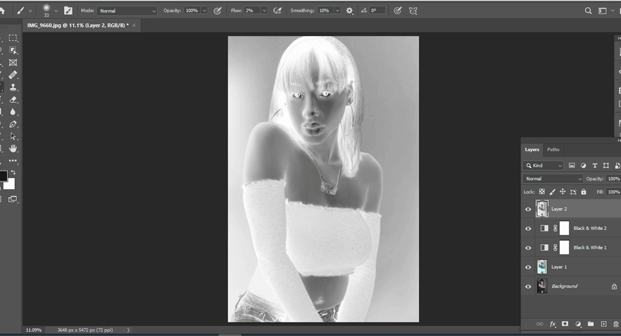This screenshot has height=336, width=621.
Task: Select the IMG_9660.jpg document tab
Action: coord(78,25)
